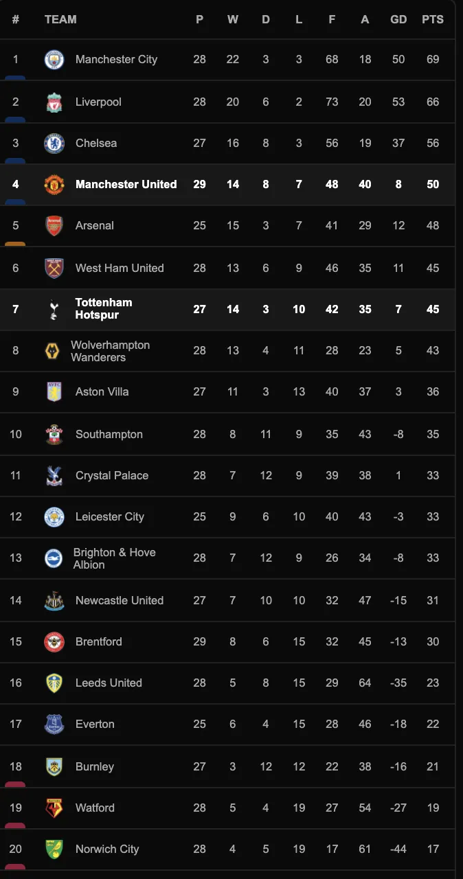Click the Wolverhampton Wanderers wolf logo
This screenshot has width=463, height=879.
(x=52, y=352)
